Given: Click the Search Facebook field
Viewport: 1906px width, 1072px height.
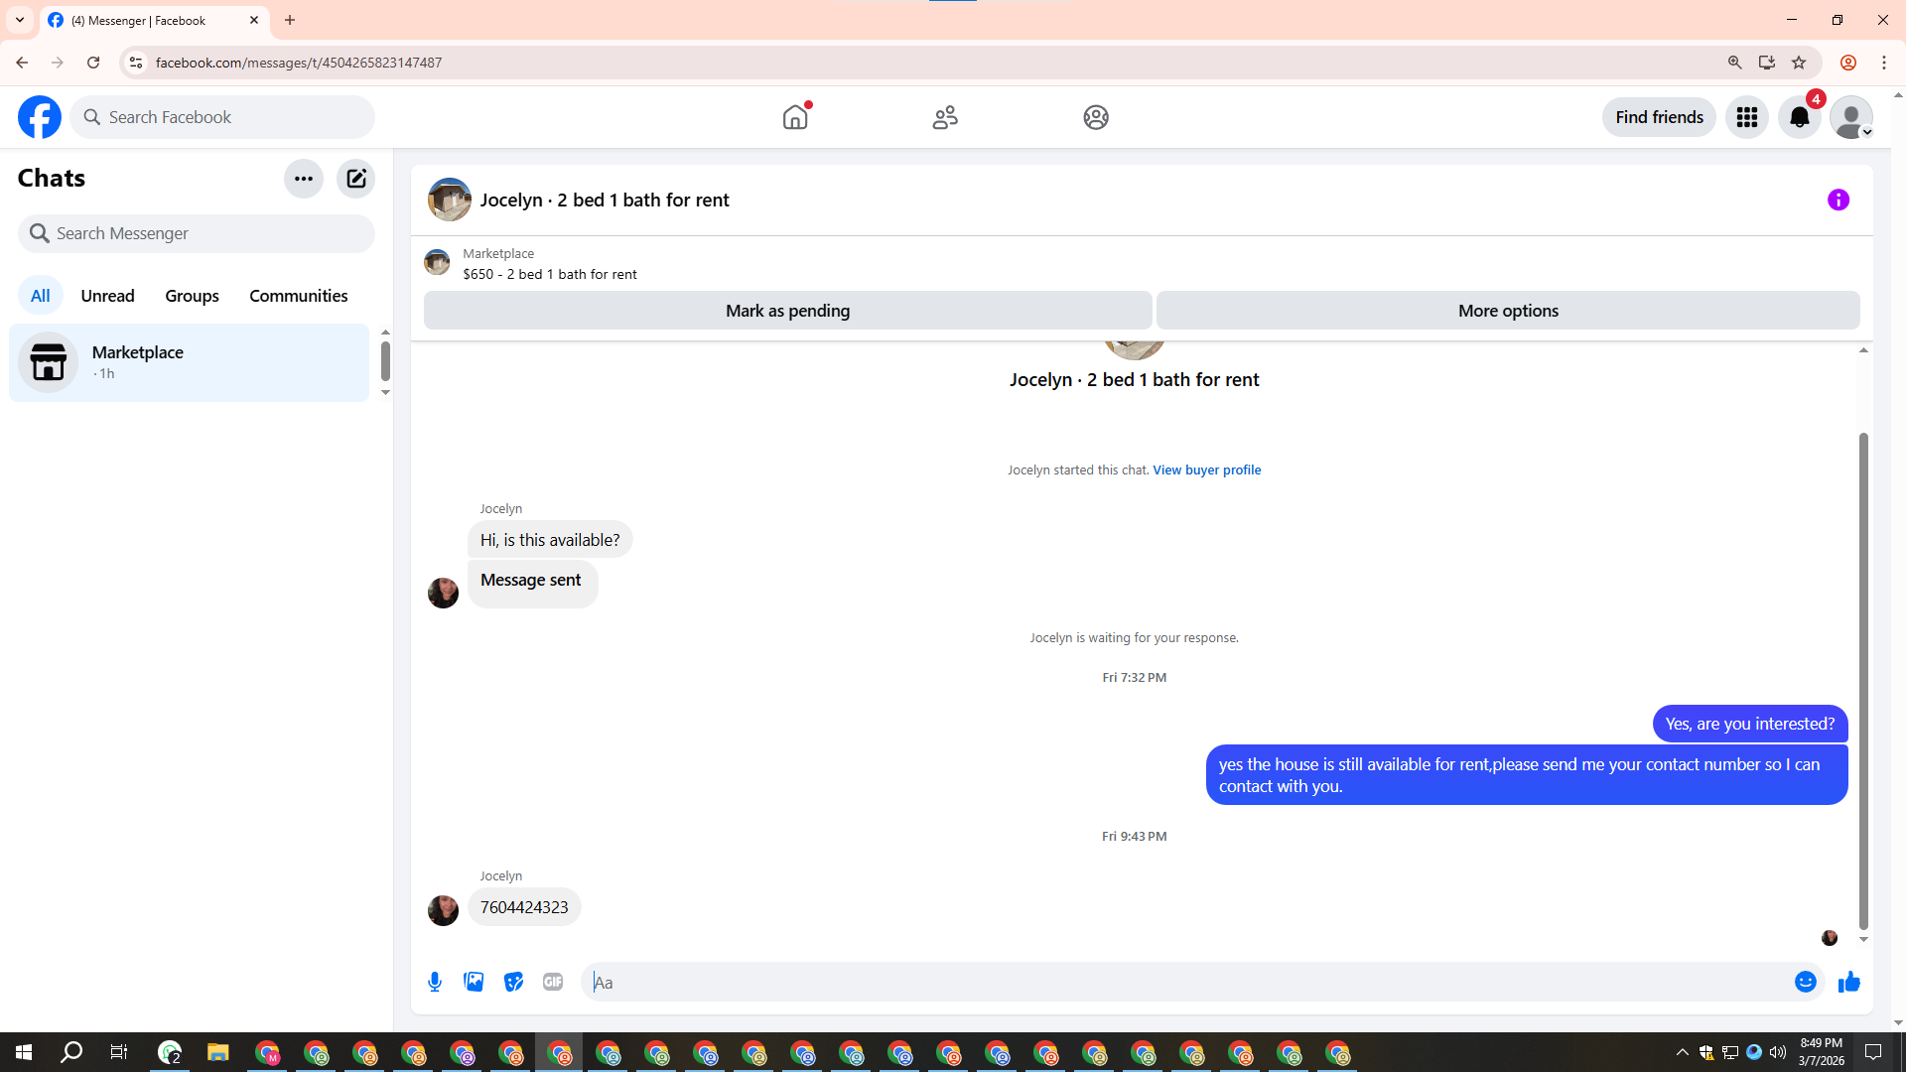Looking at the screenshot, I should point(222,117).
